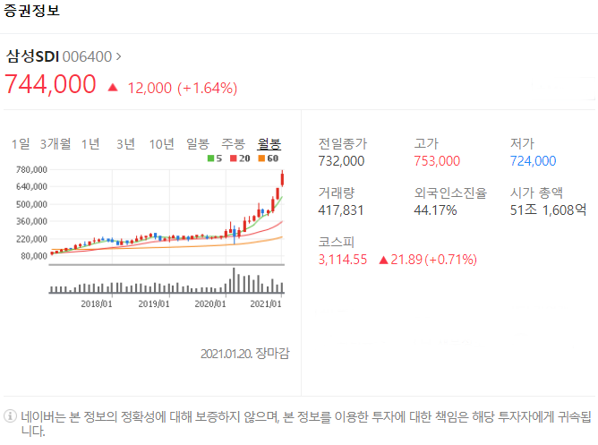Select the 월봉 monthly candle tab
Image resolution: width=598 pixels, height=445 pixels.
(x=269, y=144)
